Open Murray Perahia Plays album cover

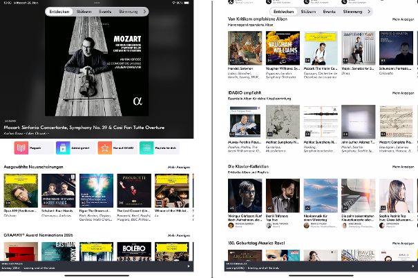tap(245, 122)
